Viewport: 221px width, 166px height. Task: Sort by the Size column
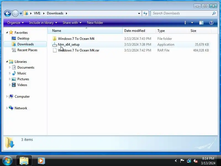coord(200,31)
